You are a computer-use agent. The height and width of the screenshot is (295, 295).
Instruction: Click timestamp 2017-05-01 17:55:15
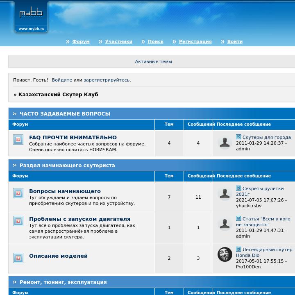tap(260, 261)
